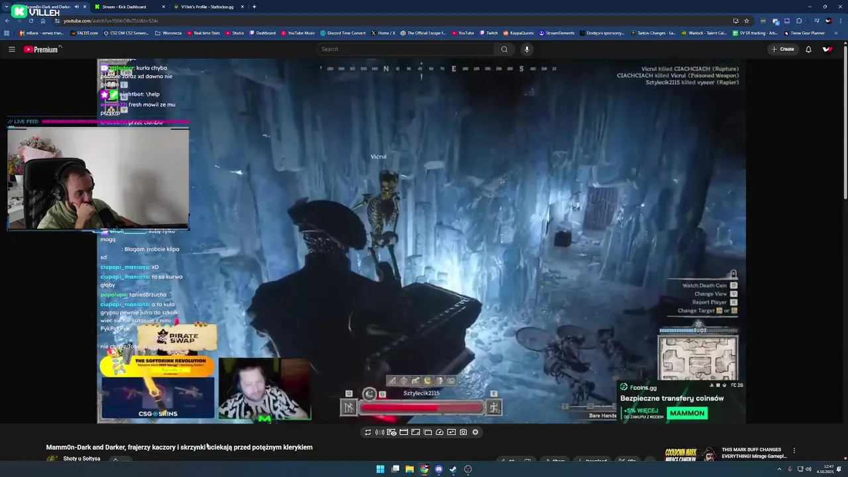Toggle the loop icon under the video
This screenshot has width=848, height=477.
[x=368, y=432]
